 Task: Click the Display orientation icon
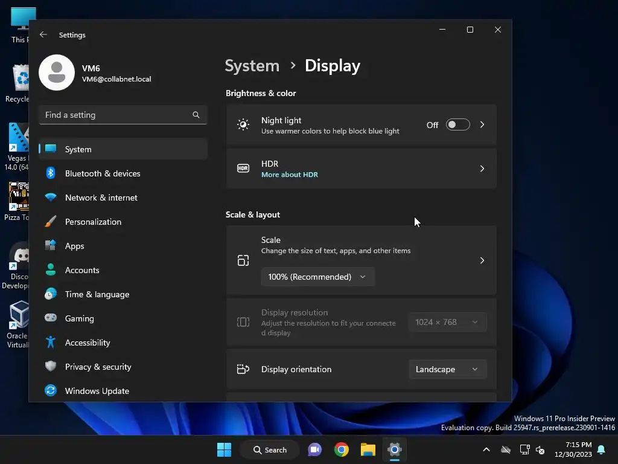[x=243, y=369]
